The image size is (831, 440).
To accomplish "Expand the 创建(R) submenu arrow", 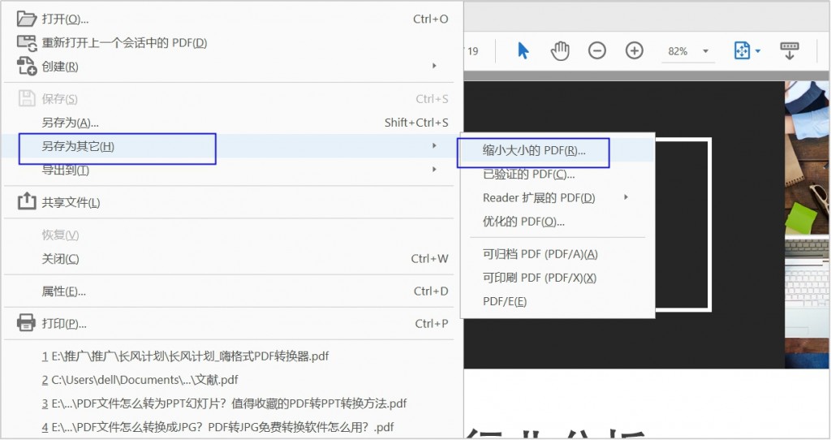I will coord(434,66).
